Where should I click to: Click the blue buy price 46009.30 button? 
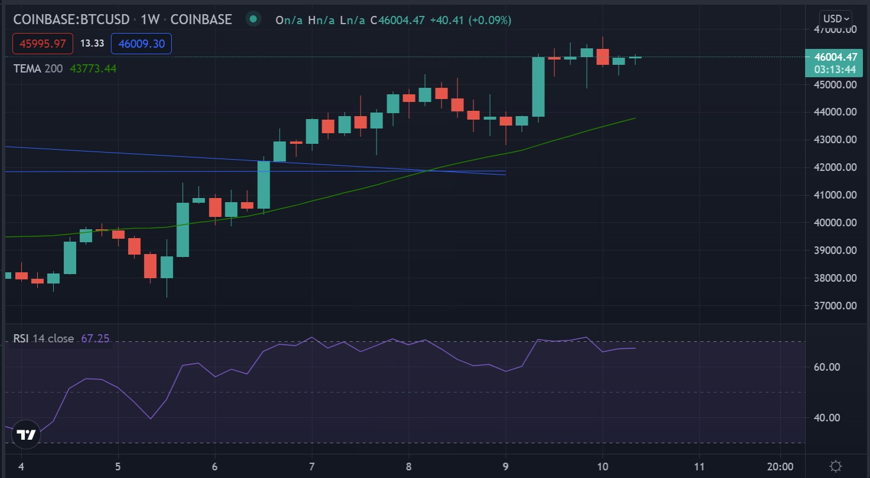point(141,44)
